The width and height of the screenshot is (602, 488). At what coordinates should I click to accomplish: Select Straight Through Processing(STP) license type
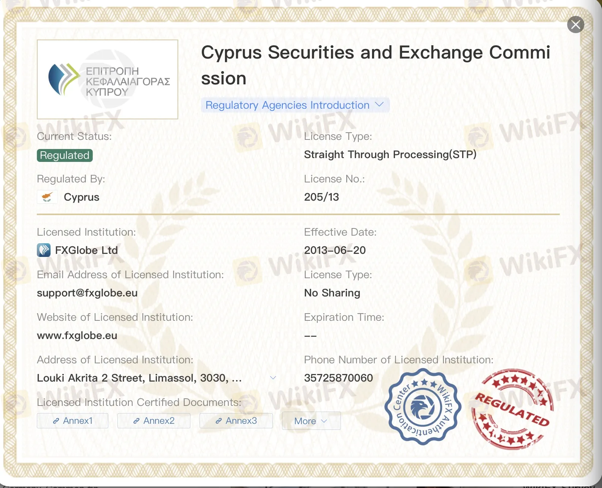tap(390, 154)
